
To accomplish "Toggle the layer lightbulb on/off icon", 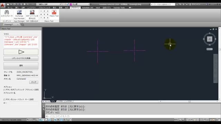I will coord(63,4).
